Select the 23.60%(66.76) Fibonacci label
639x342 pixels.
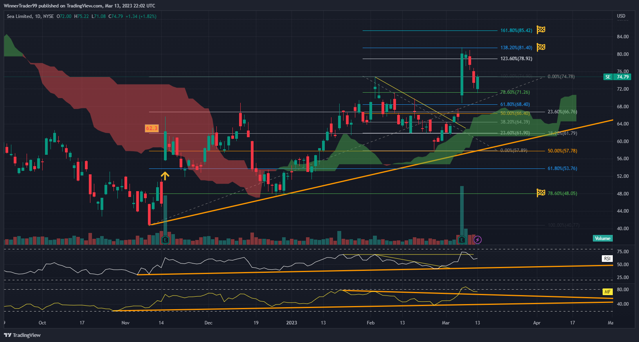pos(562,112)
